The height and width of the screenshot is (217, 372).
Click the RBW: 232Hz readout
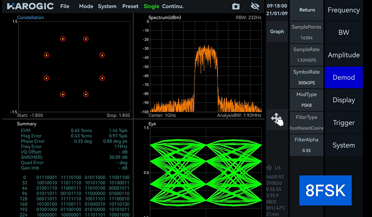point(248,17)
